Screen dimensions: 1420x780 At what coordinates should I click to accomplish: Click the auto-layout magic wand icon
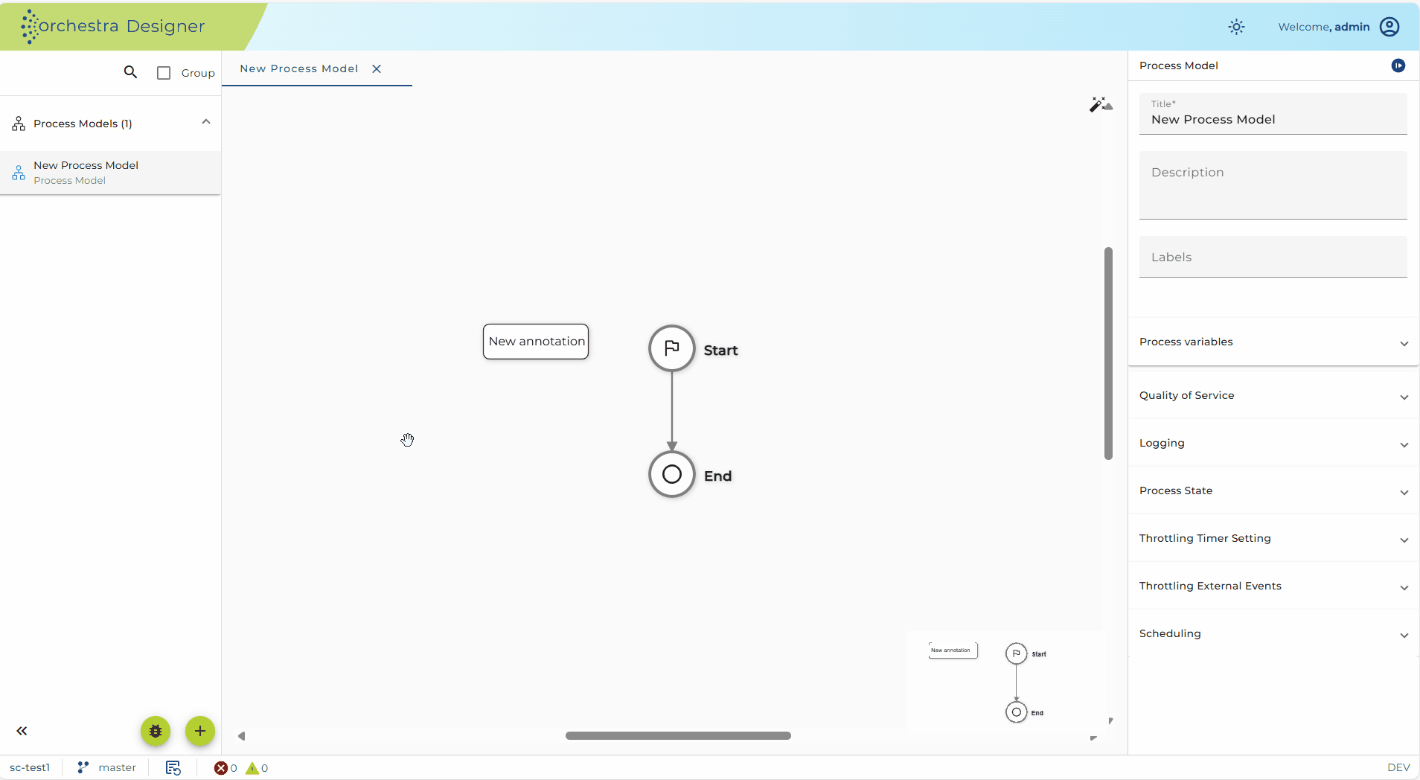click(1101, 104)
